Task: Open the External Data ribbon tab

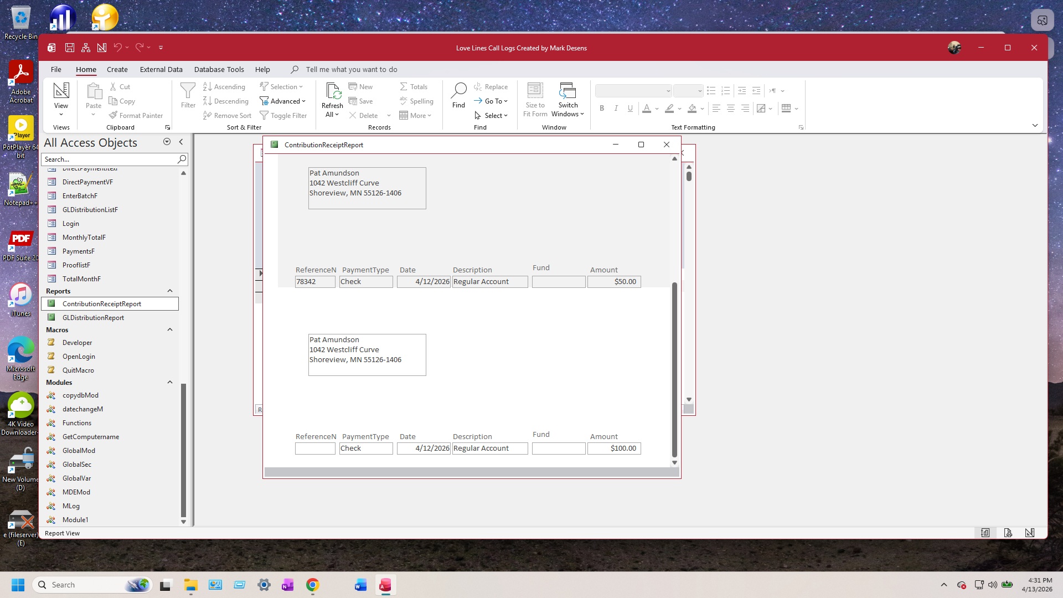Action: point(161,69)
